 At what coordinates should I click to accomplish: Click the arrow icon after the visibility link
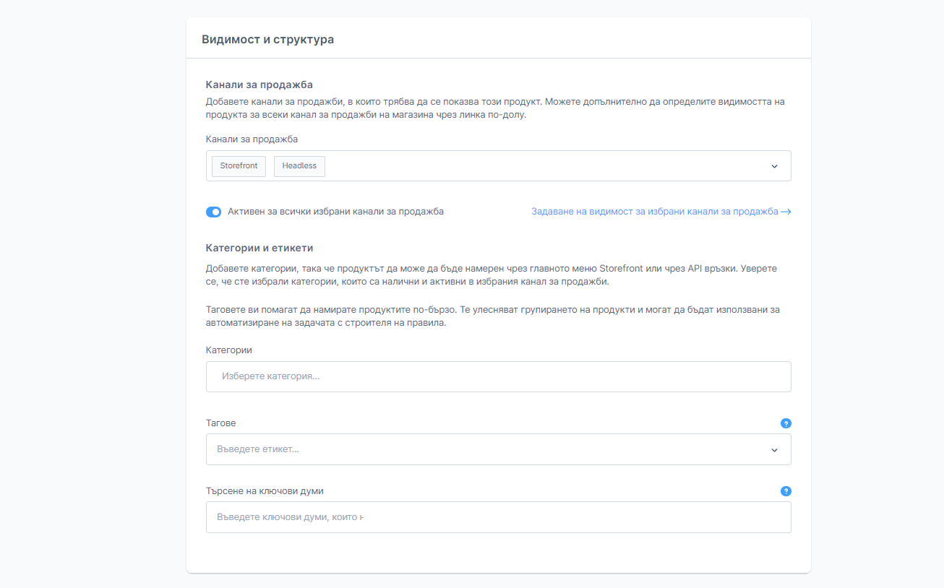tap(786, 212)
